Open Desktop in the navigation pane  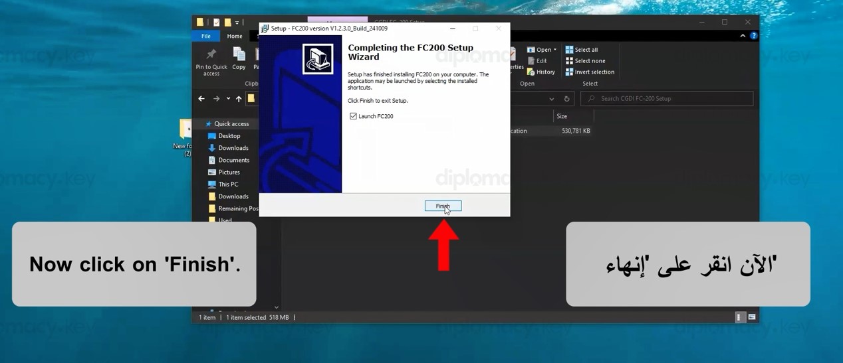tap(229, 136)
